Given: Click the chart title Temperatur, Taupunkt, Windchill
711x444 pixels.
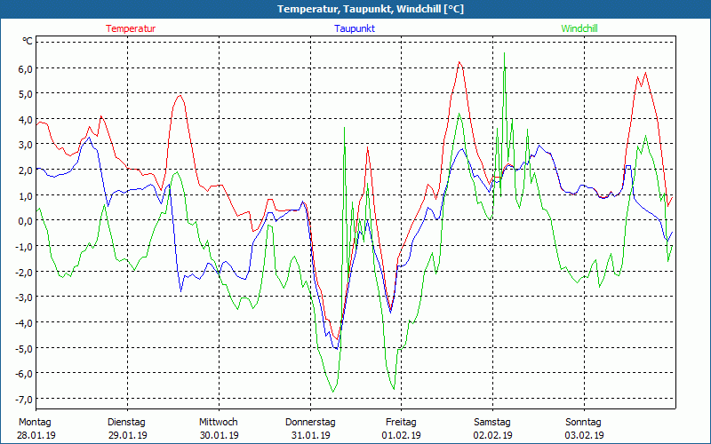Looking at the screenshot, I should 371,9.
